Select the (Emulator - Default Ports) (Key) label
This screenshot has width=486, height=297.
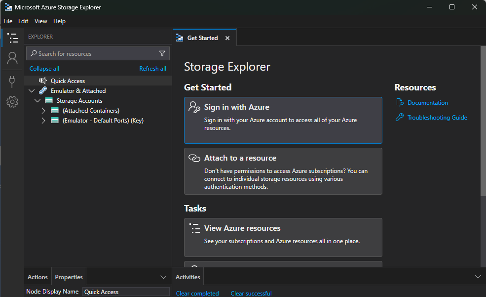point(103,121)
